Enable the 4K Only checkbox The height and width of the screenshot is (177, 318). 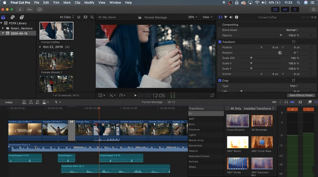tap(227, 108)
